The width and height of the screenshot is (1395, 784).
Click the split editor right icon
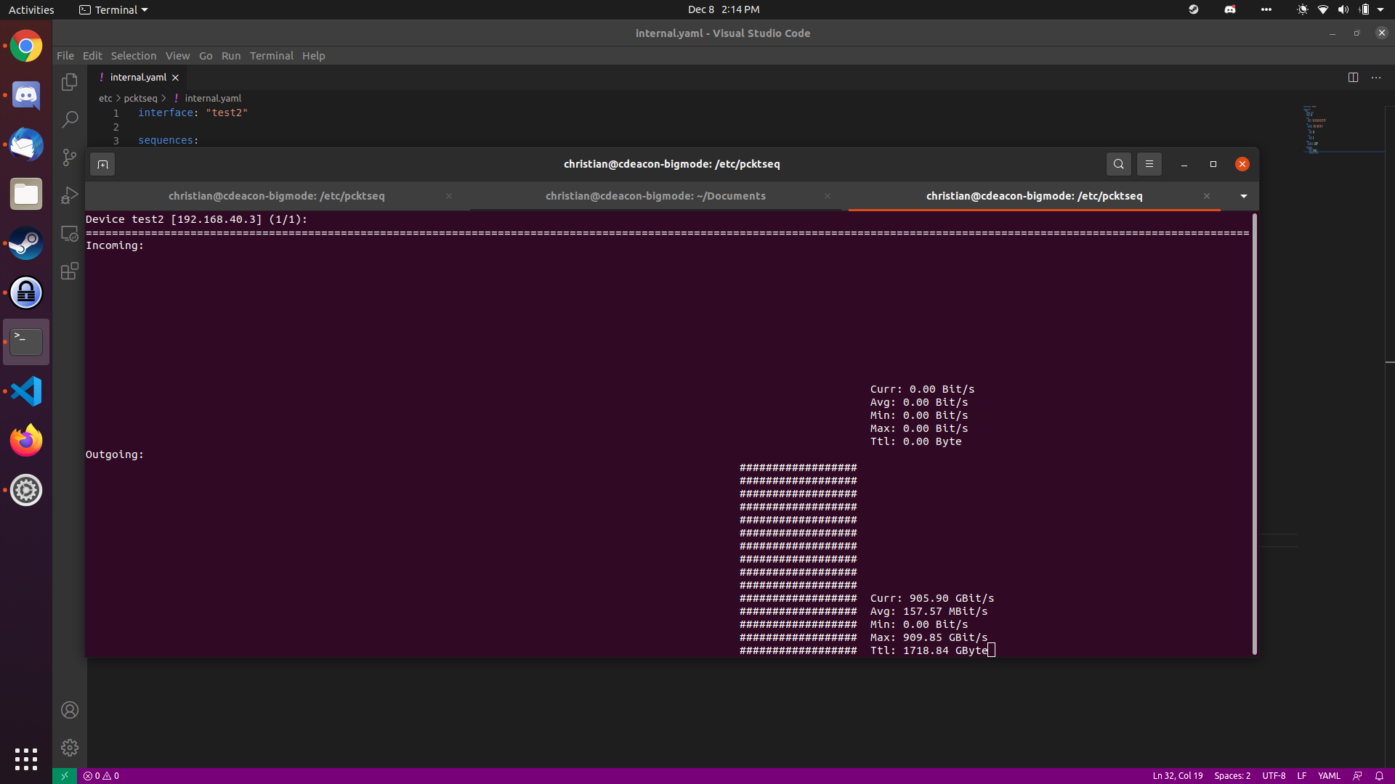(x=1353, y=78)
